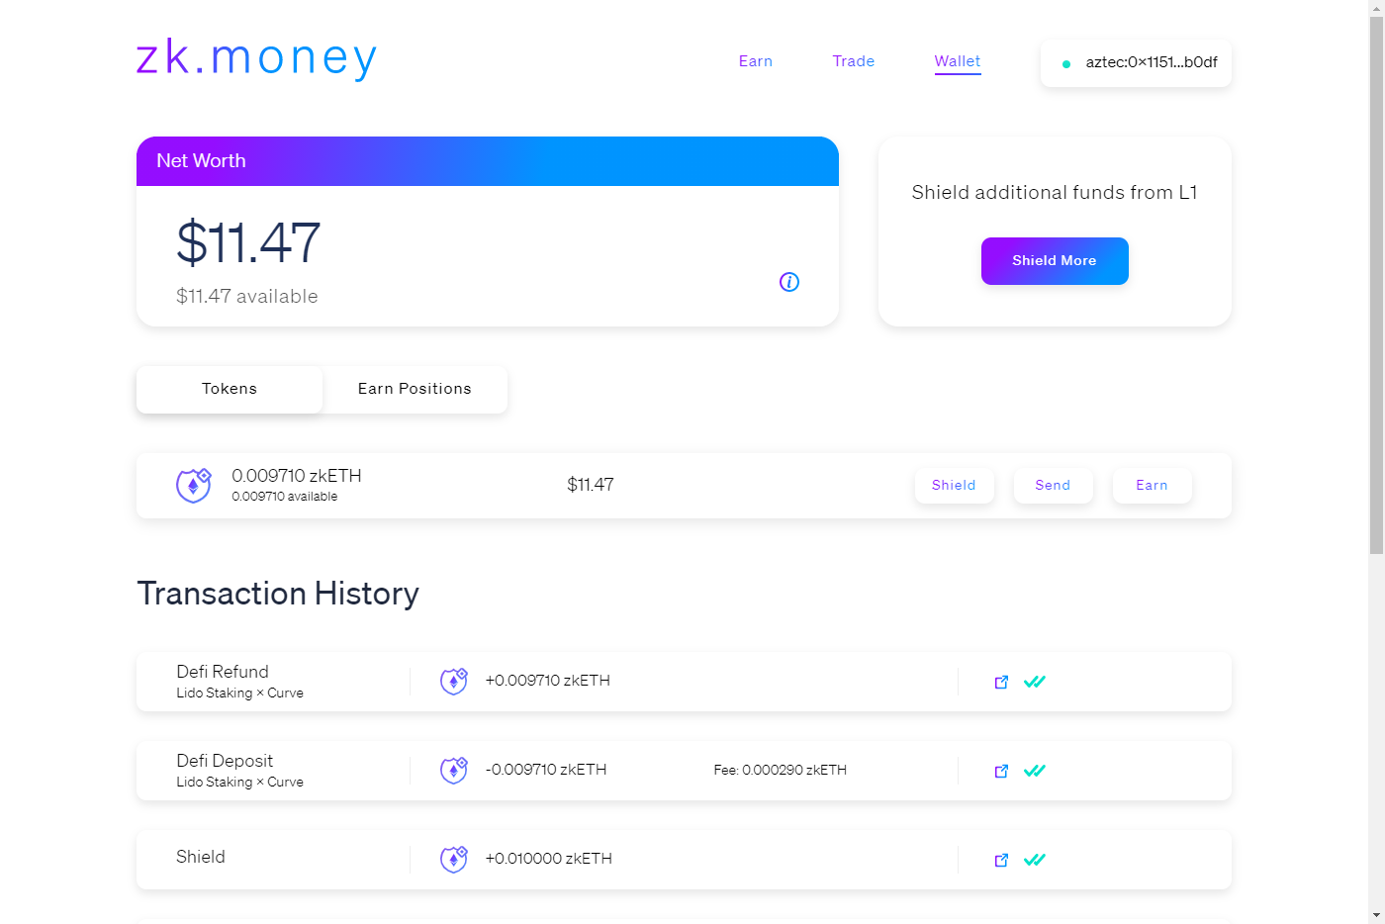Click the Net Worth info icon
Image resolution: width=1385 pixels, height=924 pixels.
click(x=789, y=282)
